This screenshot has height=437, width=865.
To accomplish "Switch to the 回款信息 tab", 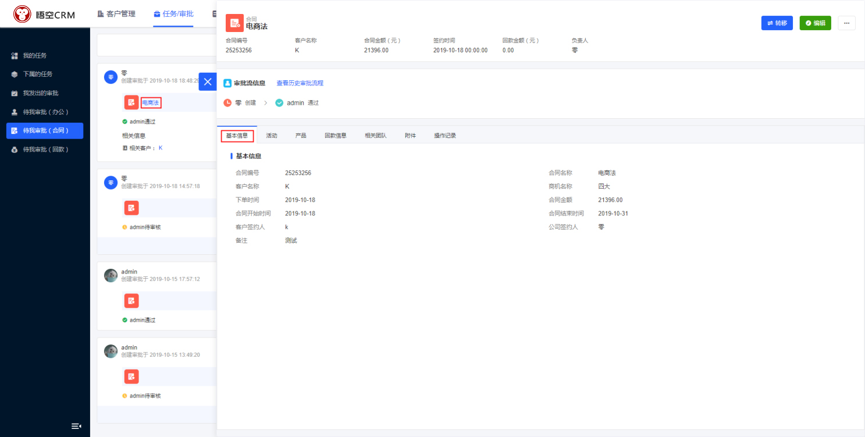I will pyautogui.click(x=336, y=136).
